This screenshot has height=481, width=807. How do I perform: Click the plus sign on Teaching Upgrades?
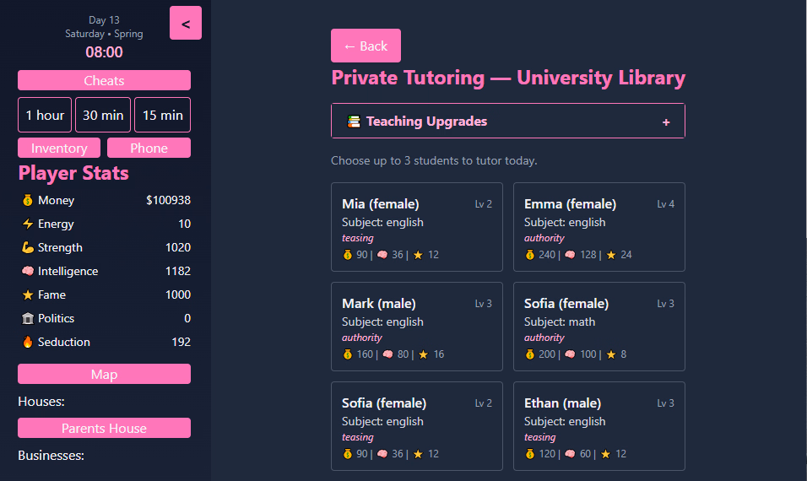coord(666,122)
